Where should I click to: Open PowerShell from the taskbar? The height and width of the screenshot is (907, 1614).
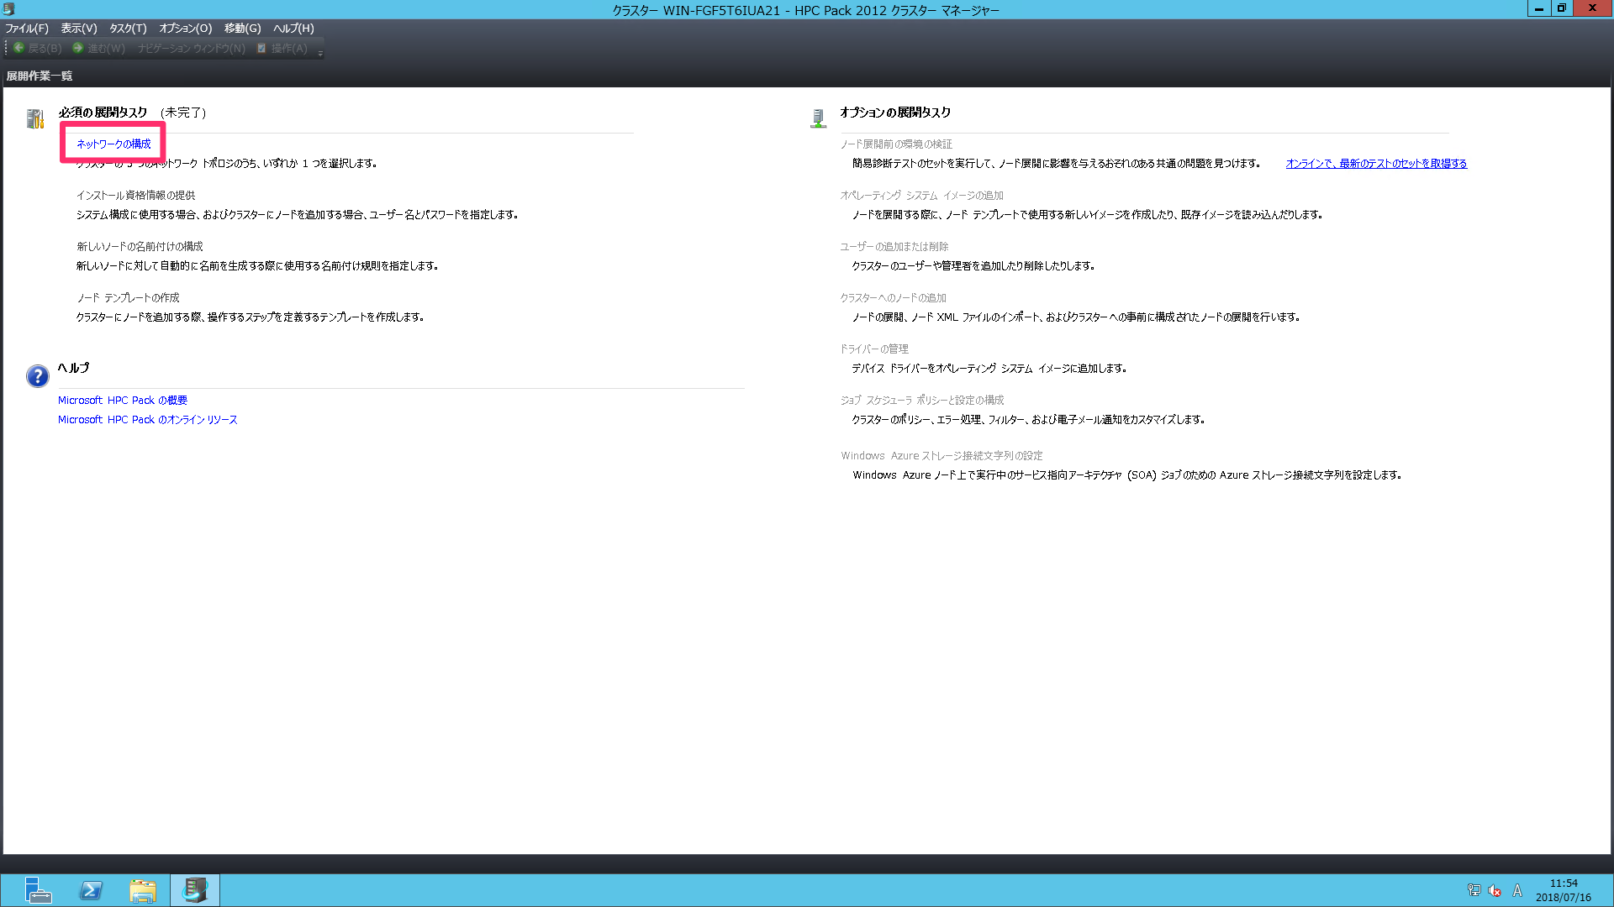[x=90, y=889]
